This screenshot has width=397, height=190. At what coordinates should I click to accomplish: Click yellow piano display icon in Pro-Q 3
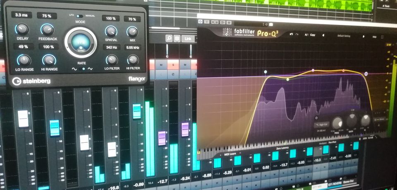(199, 152)
